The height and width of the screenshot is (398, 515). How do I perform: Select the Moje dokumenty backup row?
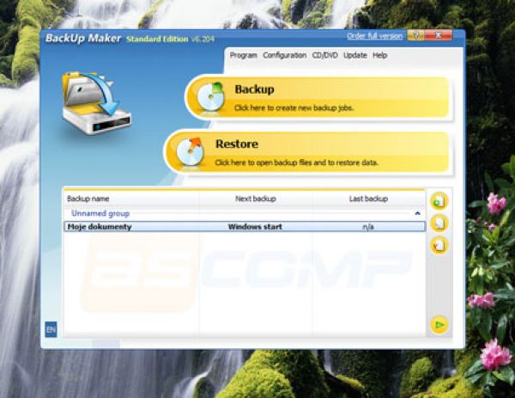[x=245, y=227]
